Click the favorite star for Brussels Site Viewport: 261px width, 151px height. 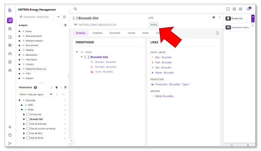214,17
